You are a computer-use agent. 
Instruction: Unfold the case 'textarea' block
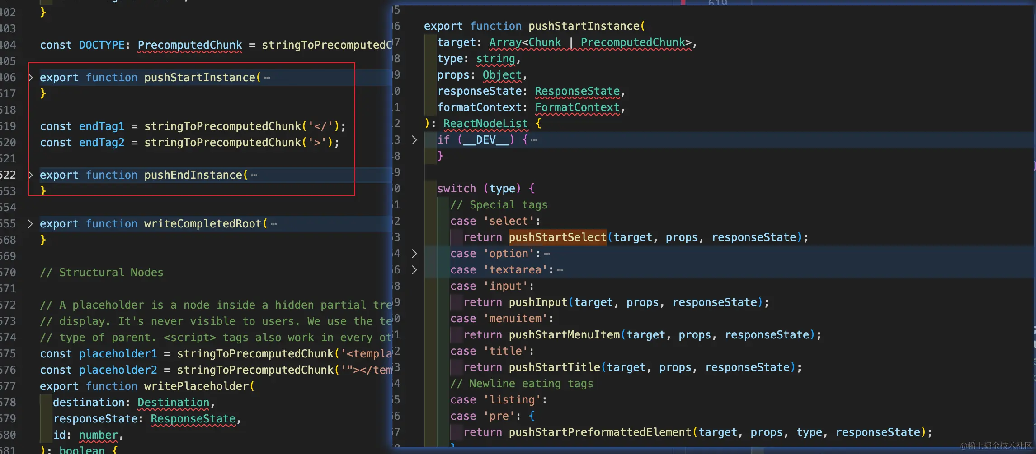click(x=414, y=270)
